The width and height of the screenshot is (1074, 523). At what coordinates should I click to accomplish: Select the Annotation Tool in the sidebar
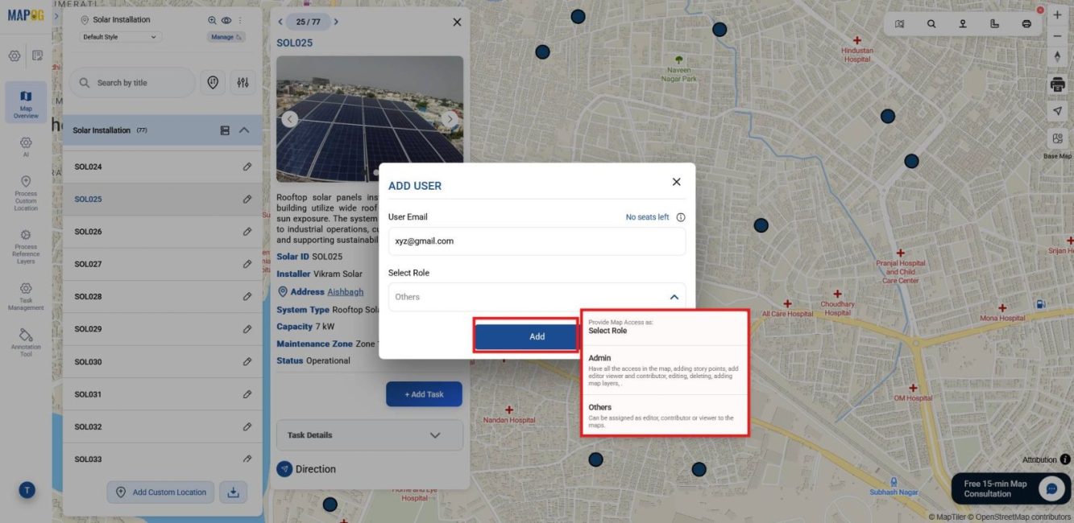26,338
